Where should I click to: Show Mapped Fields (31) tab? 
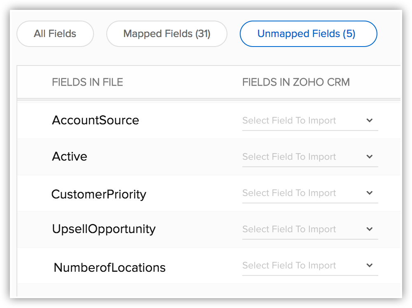pos(167,34)
